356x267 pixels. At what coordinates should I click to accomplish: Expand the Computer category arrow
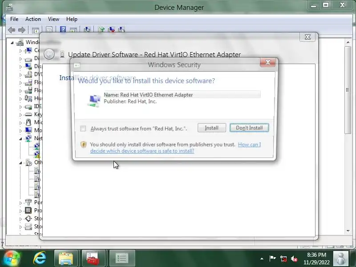pyautogui.click(x=20, y=51)
